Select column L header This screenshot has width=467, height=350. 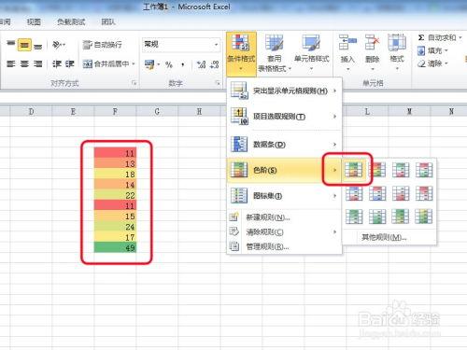tap(367, 111)
